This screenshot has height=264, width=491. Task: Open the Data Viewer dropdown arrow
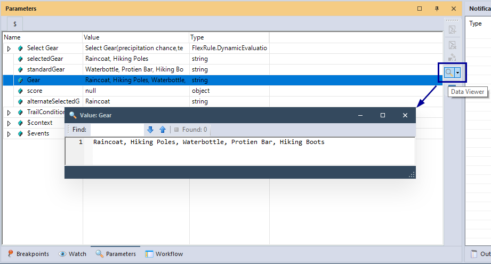[x=457, y=73]
